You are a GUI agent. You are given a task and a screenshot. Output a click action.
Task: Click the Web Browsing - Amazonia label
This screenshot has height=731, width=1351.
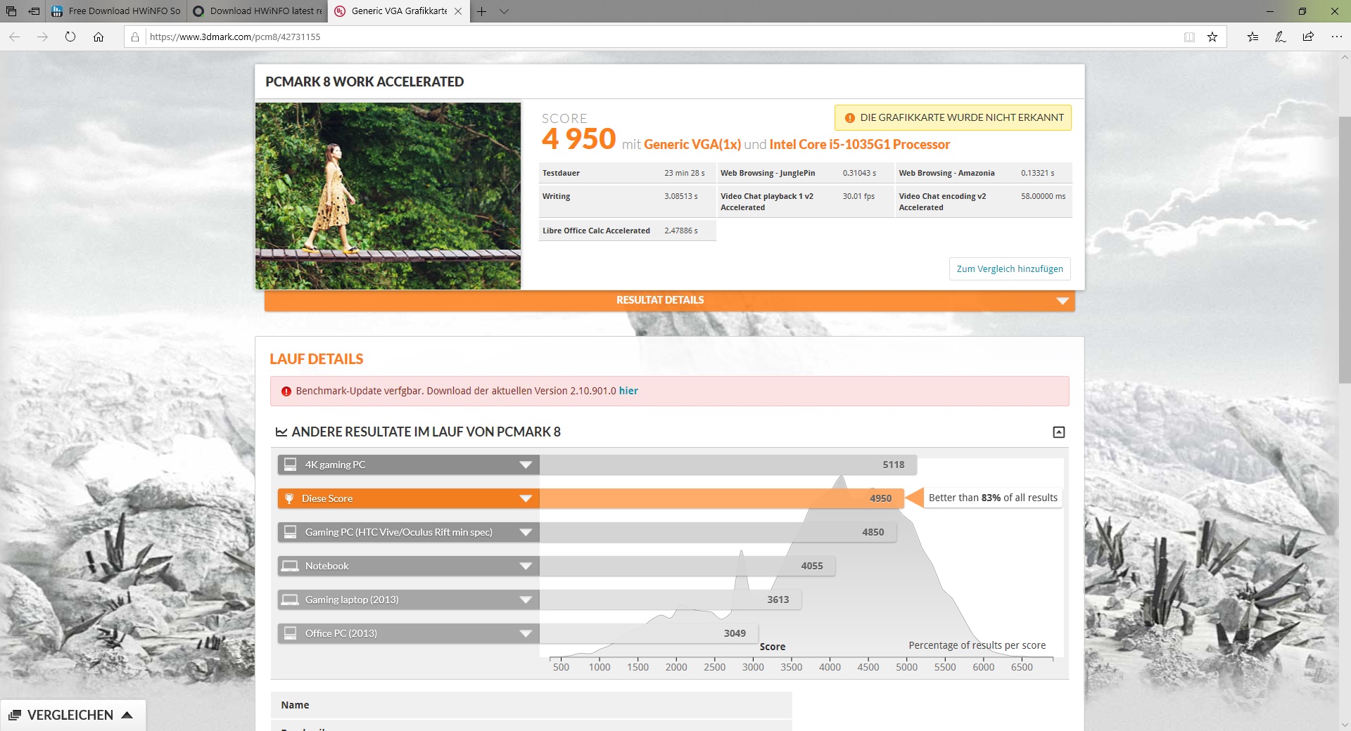tap(946, 174)
